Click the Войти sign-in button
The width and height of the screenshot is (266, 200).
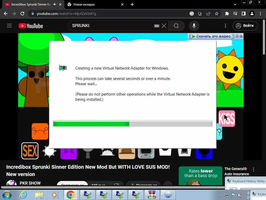245,26
